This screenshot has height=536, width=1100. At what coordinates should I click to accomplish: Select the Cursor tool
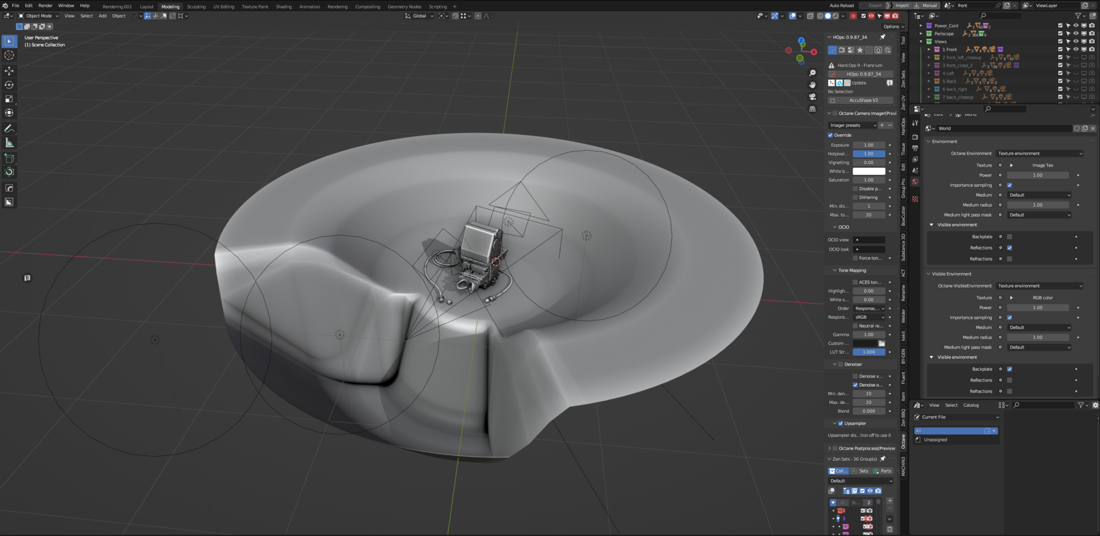click(9, 55)
